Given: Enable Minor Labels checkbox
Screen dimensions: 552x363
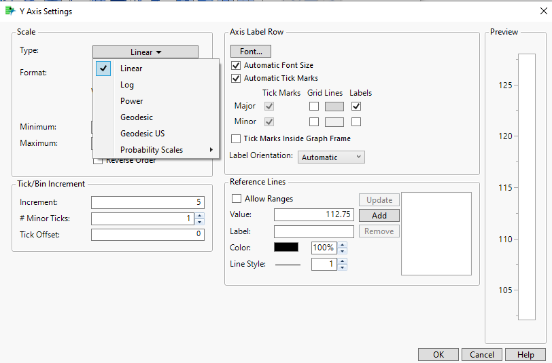Looking at the screenshot, I should click(x=356, y=121).
